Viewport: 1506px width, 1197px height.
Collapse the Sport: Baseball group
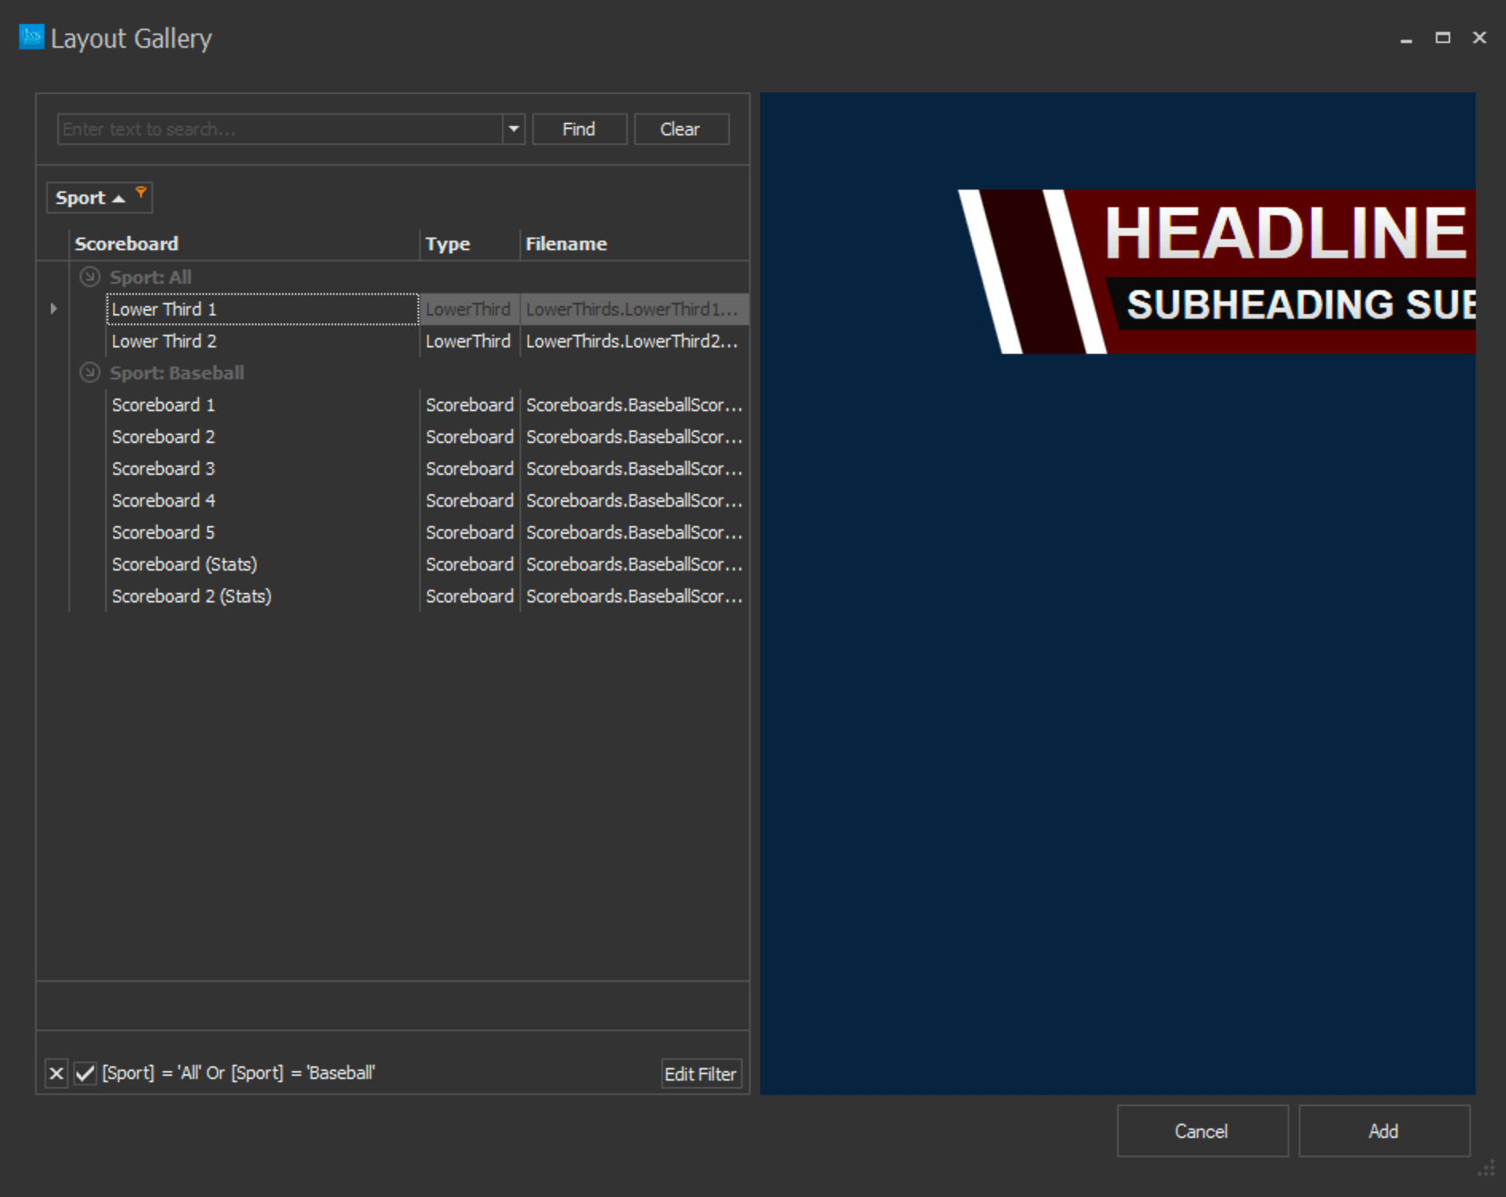(x=90, y=372)
